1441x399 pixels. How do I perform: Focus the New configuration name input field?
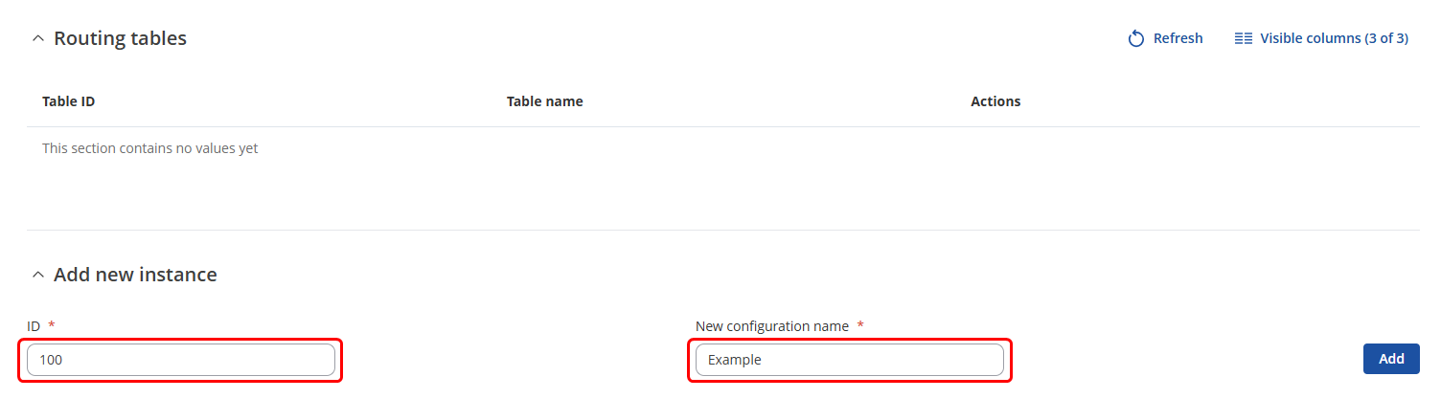click(849, 360)
